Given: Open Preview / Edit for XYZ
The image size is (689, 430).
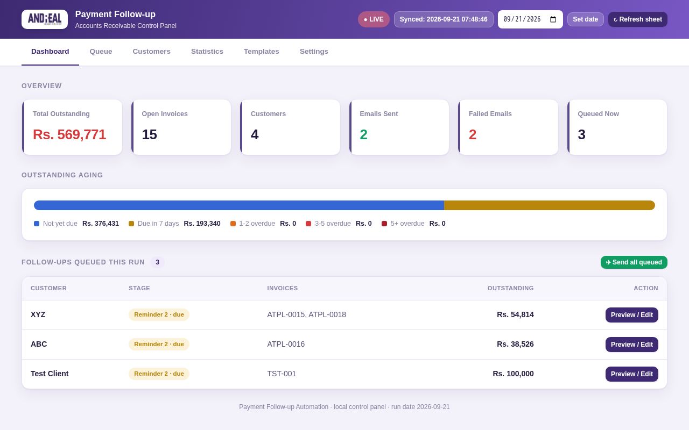Looking at the screenshot, I should 632,315.
